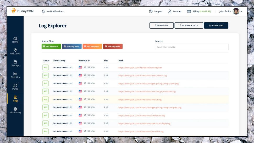Open the BUNNYCDN pull zone selector
This screenshot has width=254, height=143.
162,25
